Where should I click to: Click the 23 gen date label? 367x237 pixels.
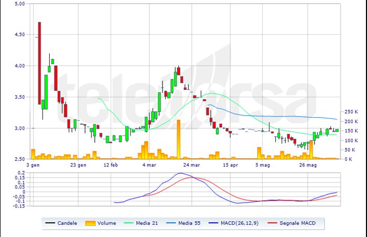click(78, 165)
